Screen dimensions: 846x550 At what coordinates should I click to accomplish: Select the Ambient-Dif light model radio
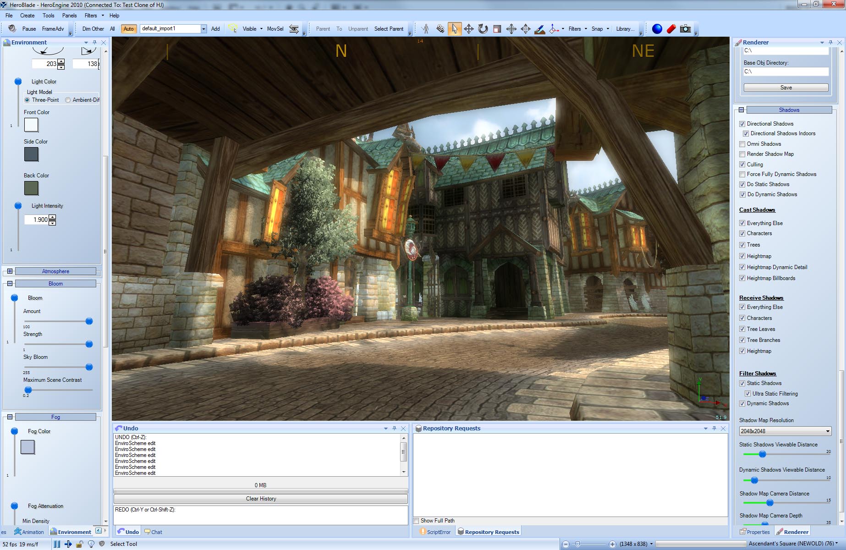point(68,100)
